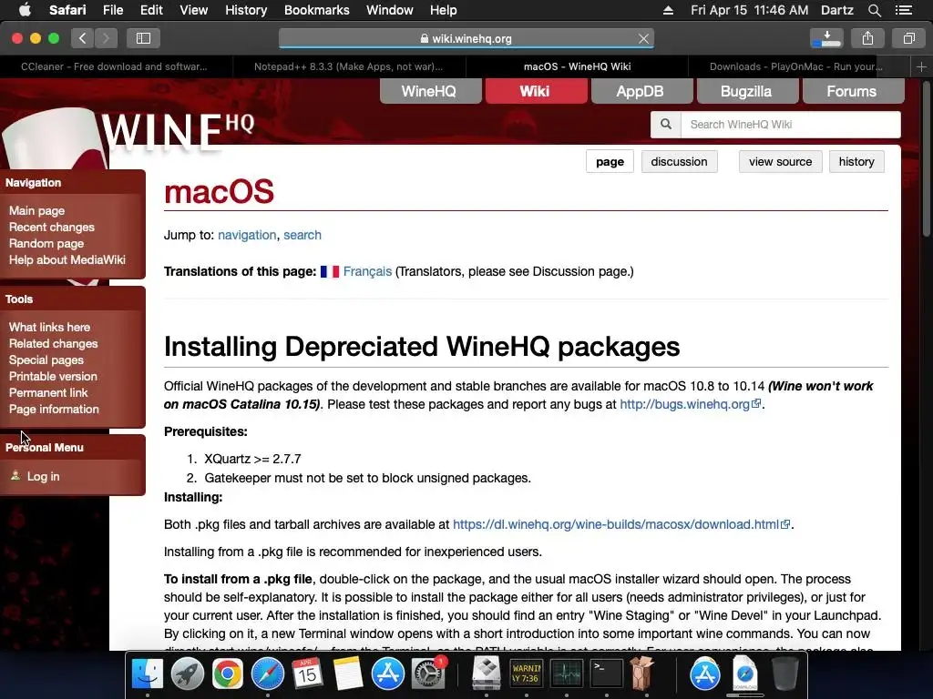933x699 pixels.
Task: Click the magnifier search button on wiki
Action: (x=666, y=124)
